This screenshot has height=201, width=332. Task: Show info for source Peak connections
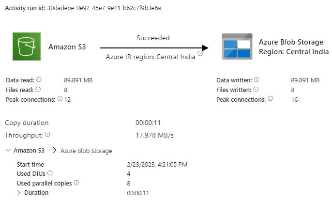[x=60, y=98]
